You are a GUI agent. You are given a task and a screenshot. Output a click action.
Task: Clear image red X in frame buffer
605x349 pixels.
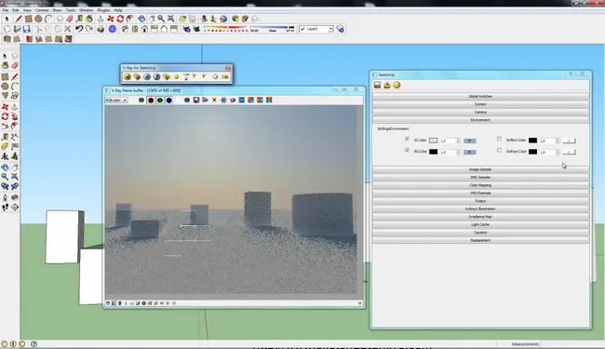[x=214, y=101]
